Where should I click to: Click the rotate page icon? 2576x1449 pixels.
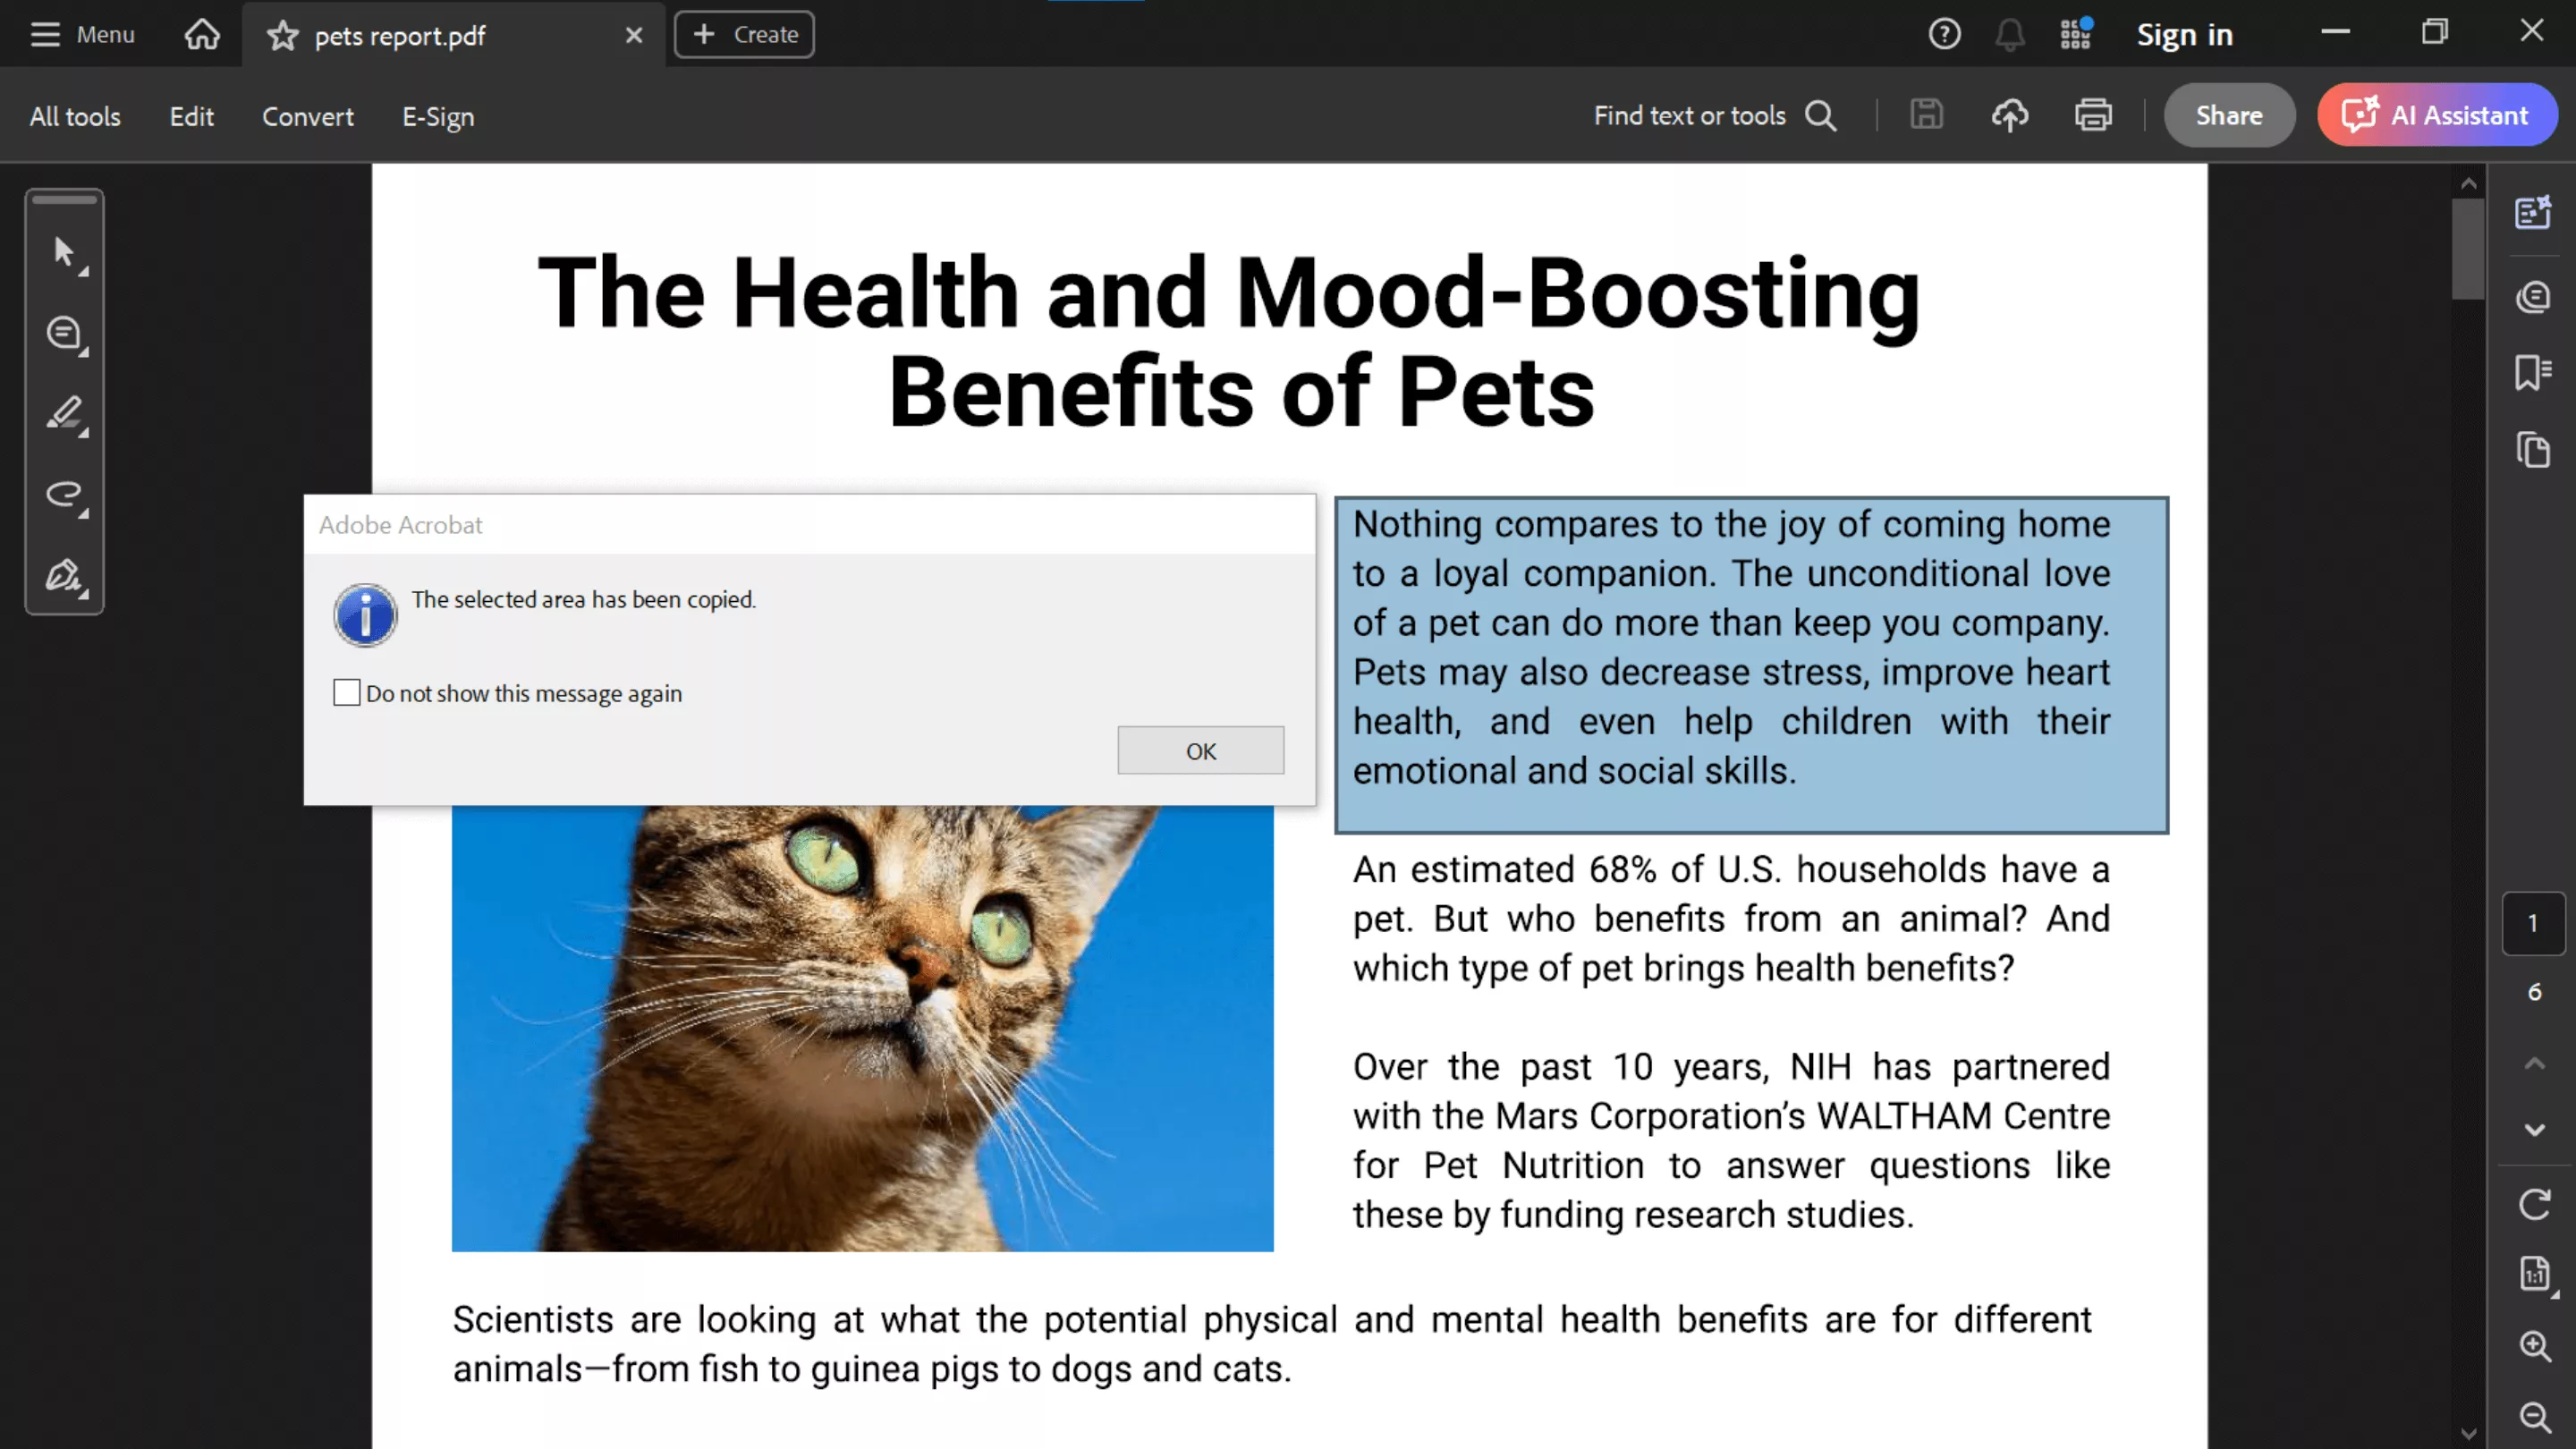tap(2533, 1205)
